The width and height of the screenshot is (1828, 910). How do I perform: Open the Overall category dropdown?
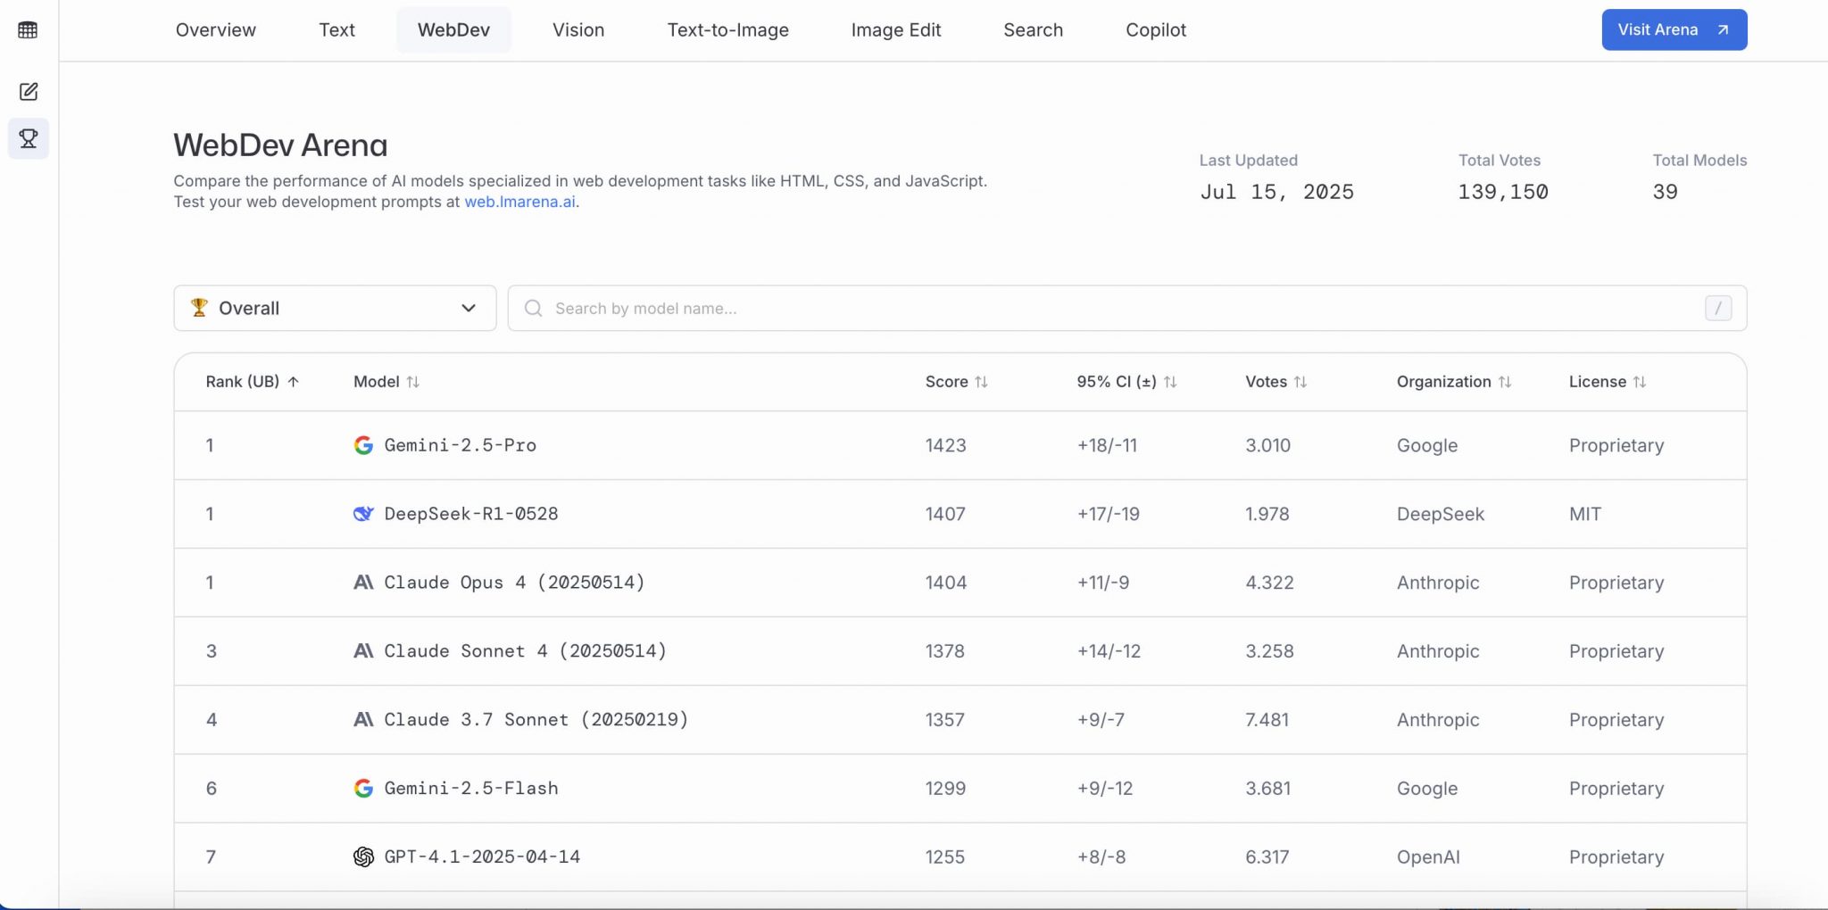pos(335,309)
